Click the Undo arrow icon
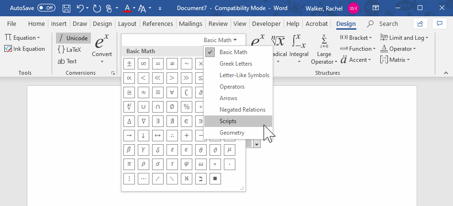Viewport: 453px width, 206px height. pyautogui.click(x=80, y=8)
